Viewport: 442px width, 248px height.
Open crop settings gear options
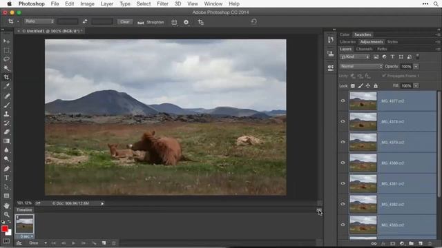click(x=186, y=22)
